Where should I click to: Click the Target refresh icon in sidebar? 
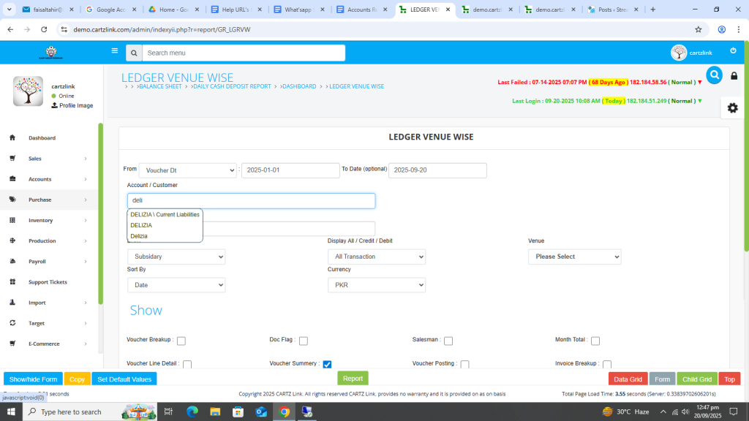coord(12,322)
